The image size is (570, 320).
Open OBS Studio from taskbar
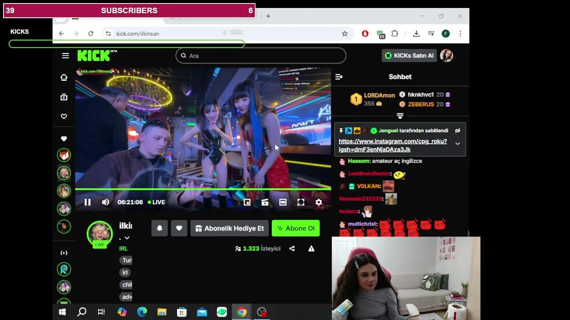[x=262, y=312]
